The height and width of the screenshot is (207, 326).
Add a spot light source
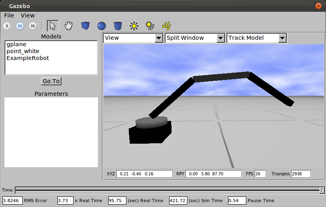coord(150,26)
